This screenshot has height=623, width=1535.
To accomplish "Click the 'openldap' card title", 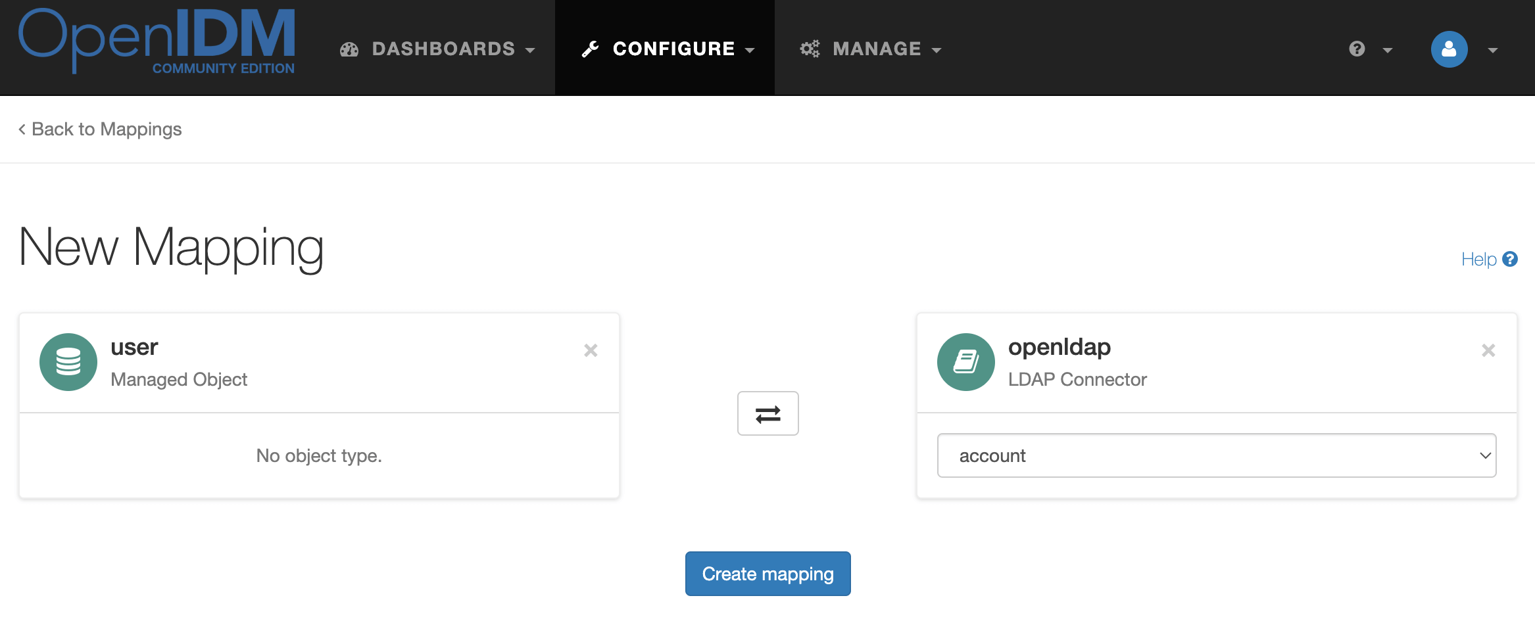I will (1060, 348).
